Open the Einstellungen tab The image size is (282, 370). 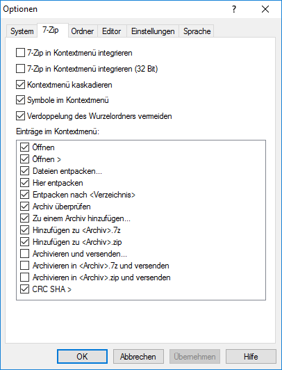pyautogui.click(x=153, y=31)
